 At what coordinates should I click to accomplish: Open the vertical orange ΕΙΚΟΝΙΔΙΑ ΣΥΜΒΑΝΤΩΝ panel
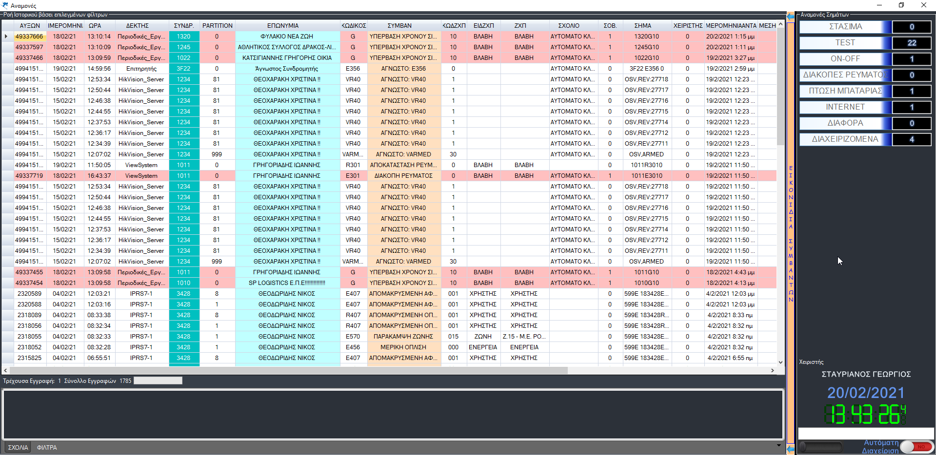coord(790,234)
